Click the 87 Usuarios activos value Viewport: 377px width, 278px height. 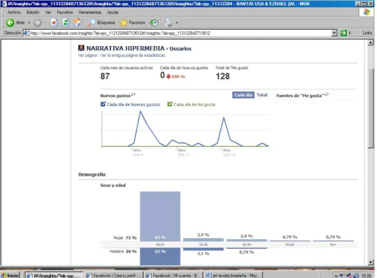tap(105, 76)
